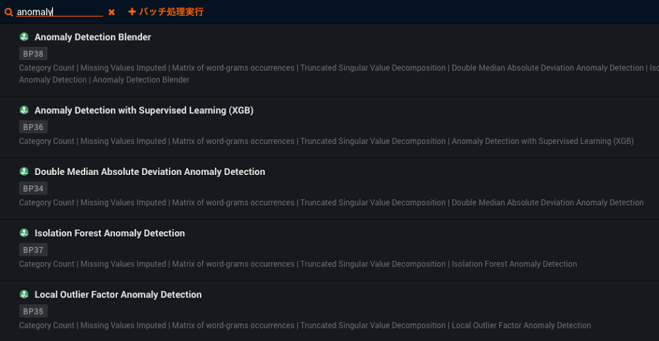Click the BP35 blueprint badge
Screen dimensions: 659x341
coord(33,311)
